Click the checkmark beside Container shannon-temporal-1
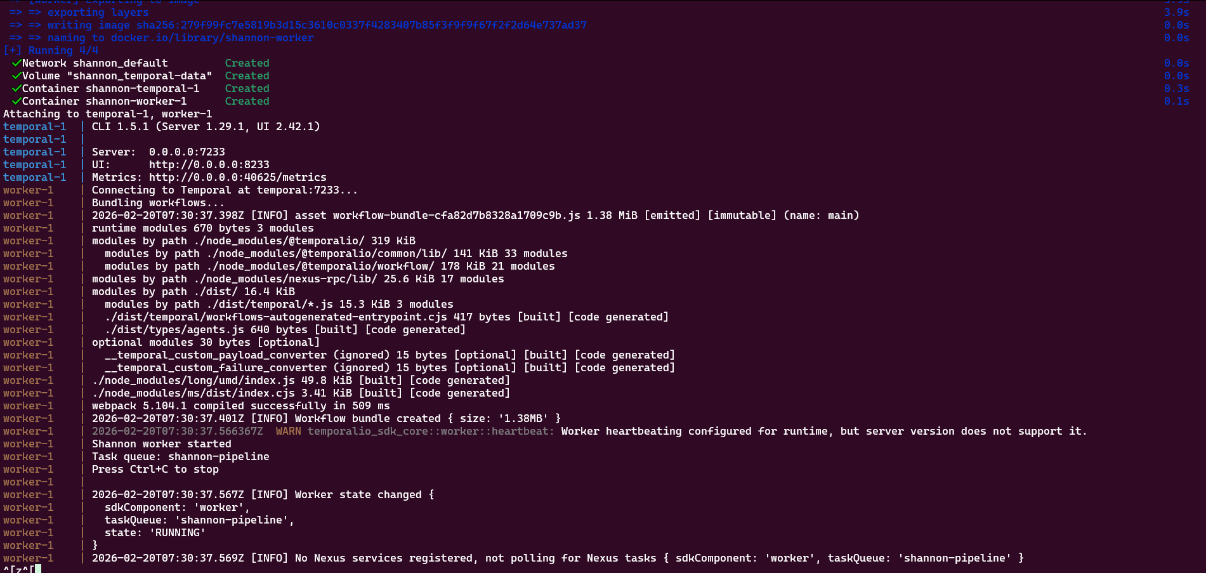The height and width of the screenshot is (573, 1206). [x=16, y=88]
